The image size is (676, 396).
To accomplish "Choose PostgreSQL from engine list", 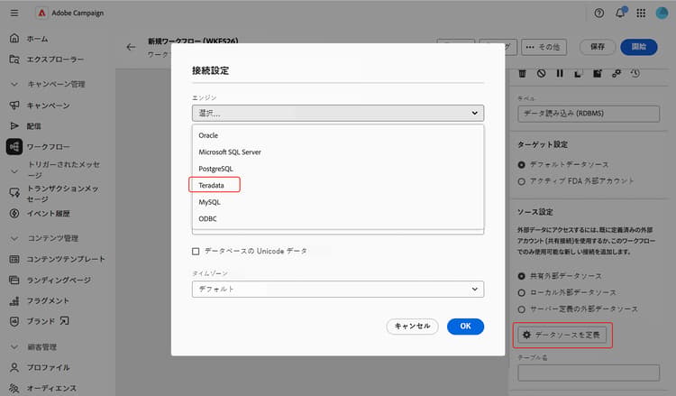I will 338,169.
